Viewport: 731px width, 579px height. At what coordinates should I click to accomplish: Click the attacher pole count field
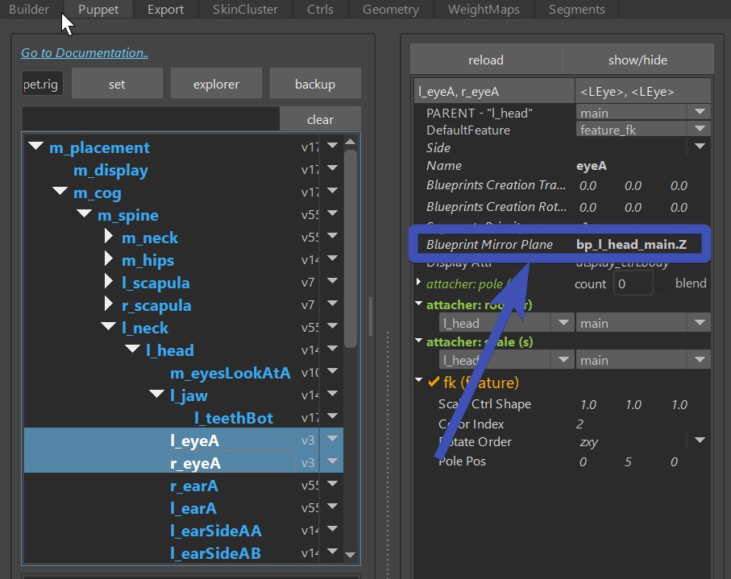coord(632,283)
